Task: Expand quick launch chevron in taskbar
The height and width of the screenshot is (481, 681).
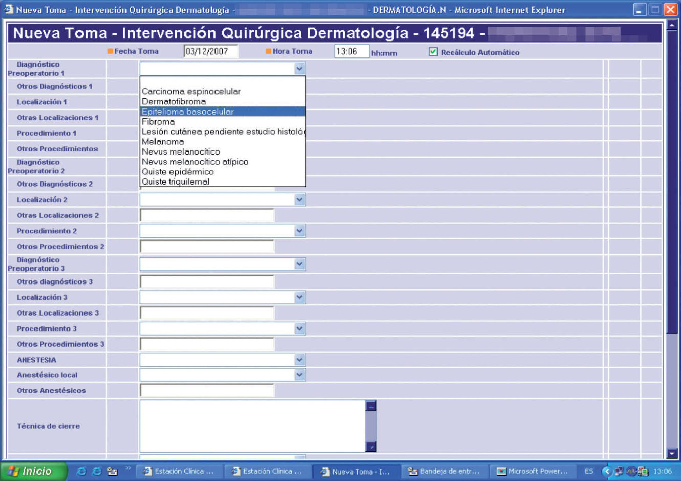Action: [128, 468]
